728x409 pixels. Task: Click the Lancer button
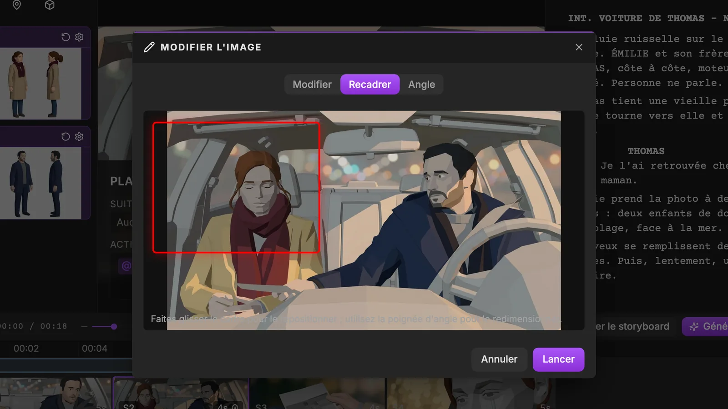tap(558, 359)
